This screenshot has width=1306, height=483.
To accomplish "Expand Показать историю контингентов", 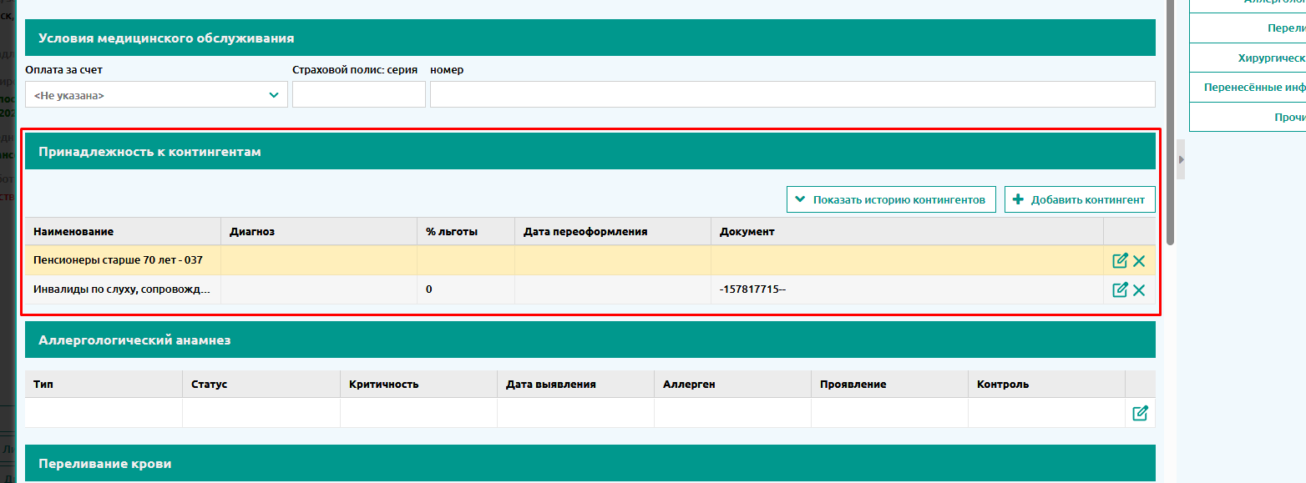I will pyautogui.click(x=890, y=199).
